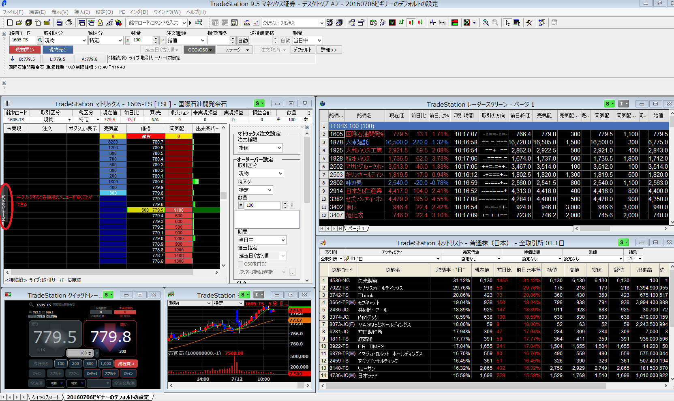
Task: Open the ファイル(F) menu
Action: (13, 12)
